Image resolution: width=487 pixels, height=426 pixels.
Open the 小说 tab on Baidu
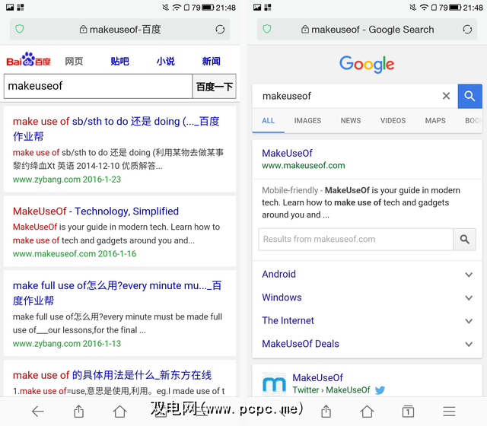(x=166, y=61)
